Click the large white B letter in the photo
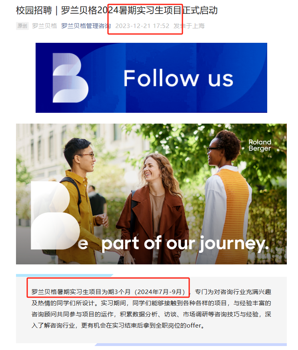This screenshot has width=298, height=350. click(x=55, y=215)
